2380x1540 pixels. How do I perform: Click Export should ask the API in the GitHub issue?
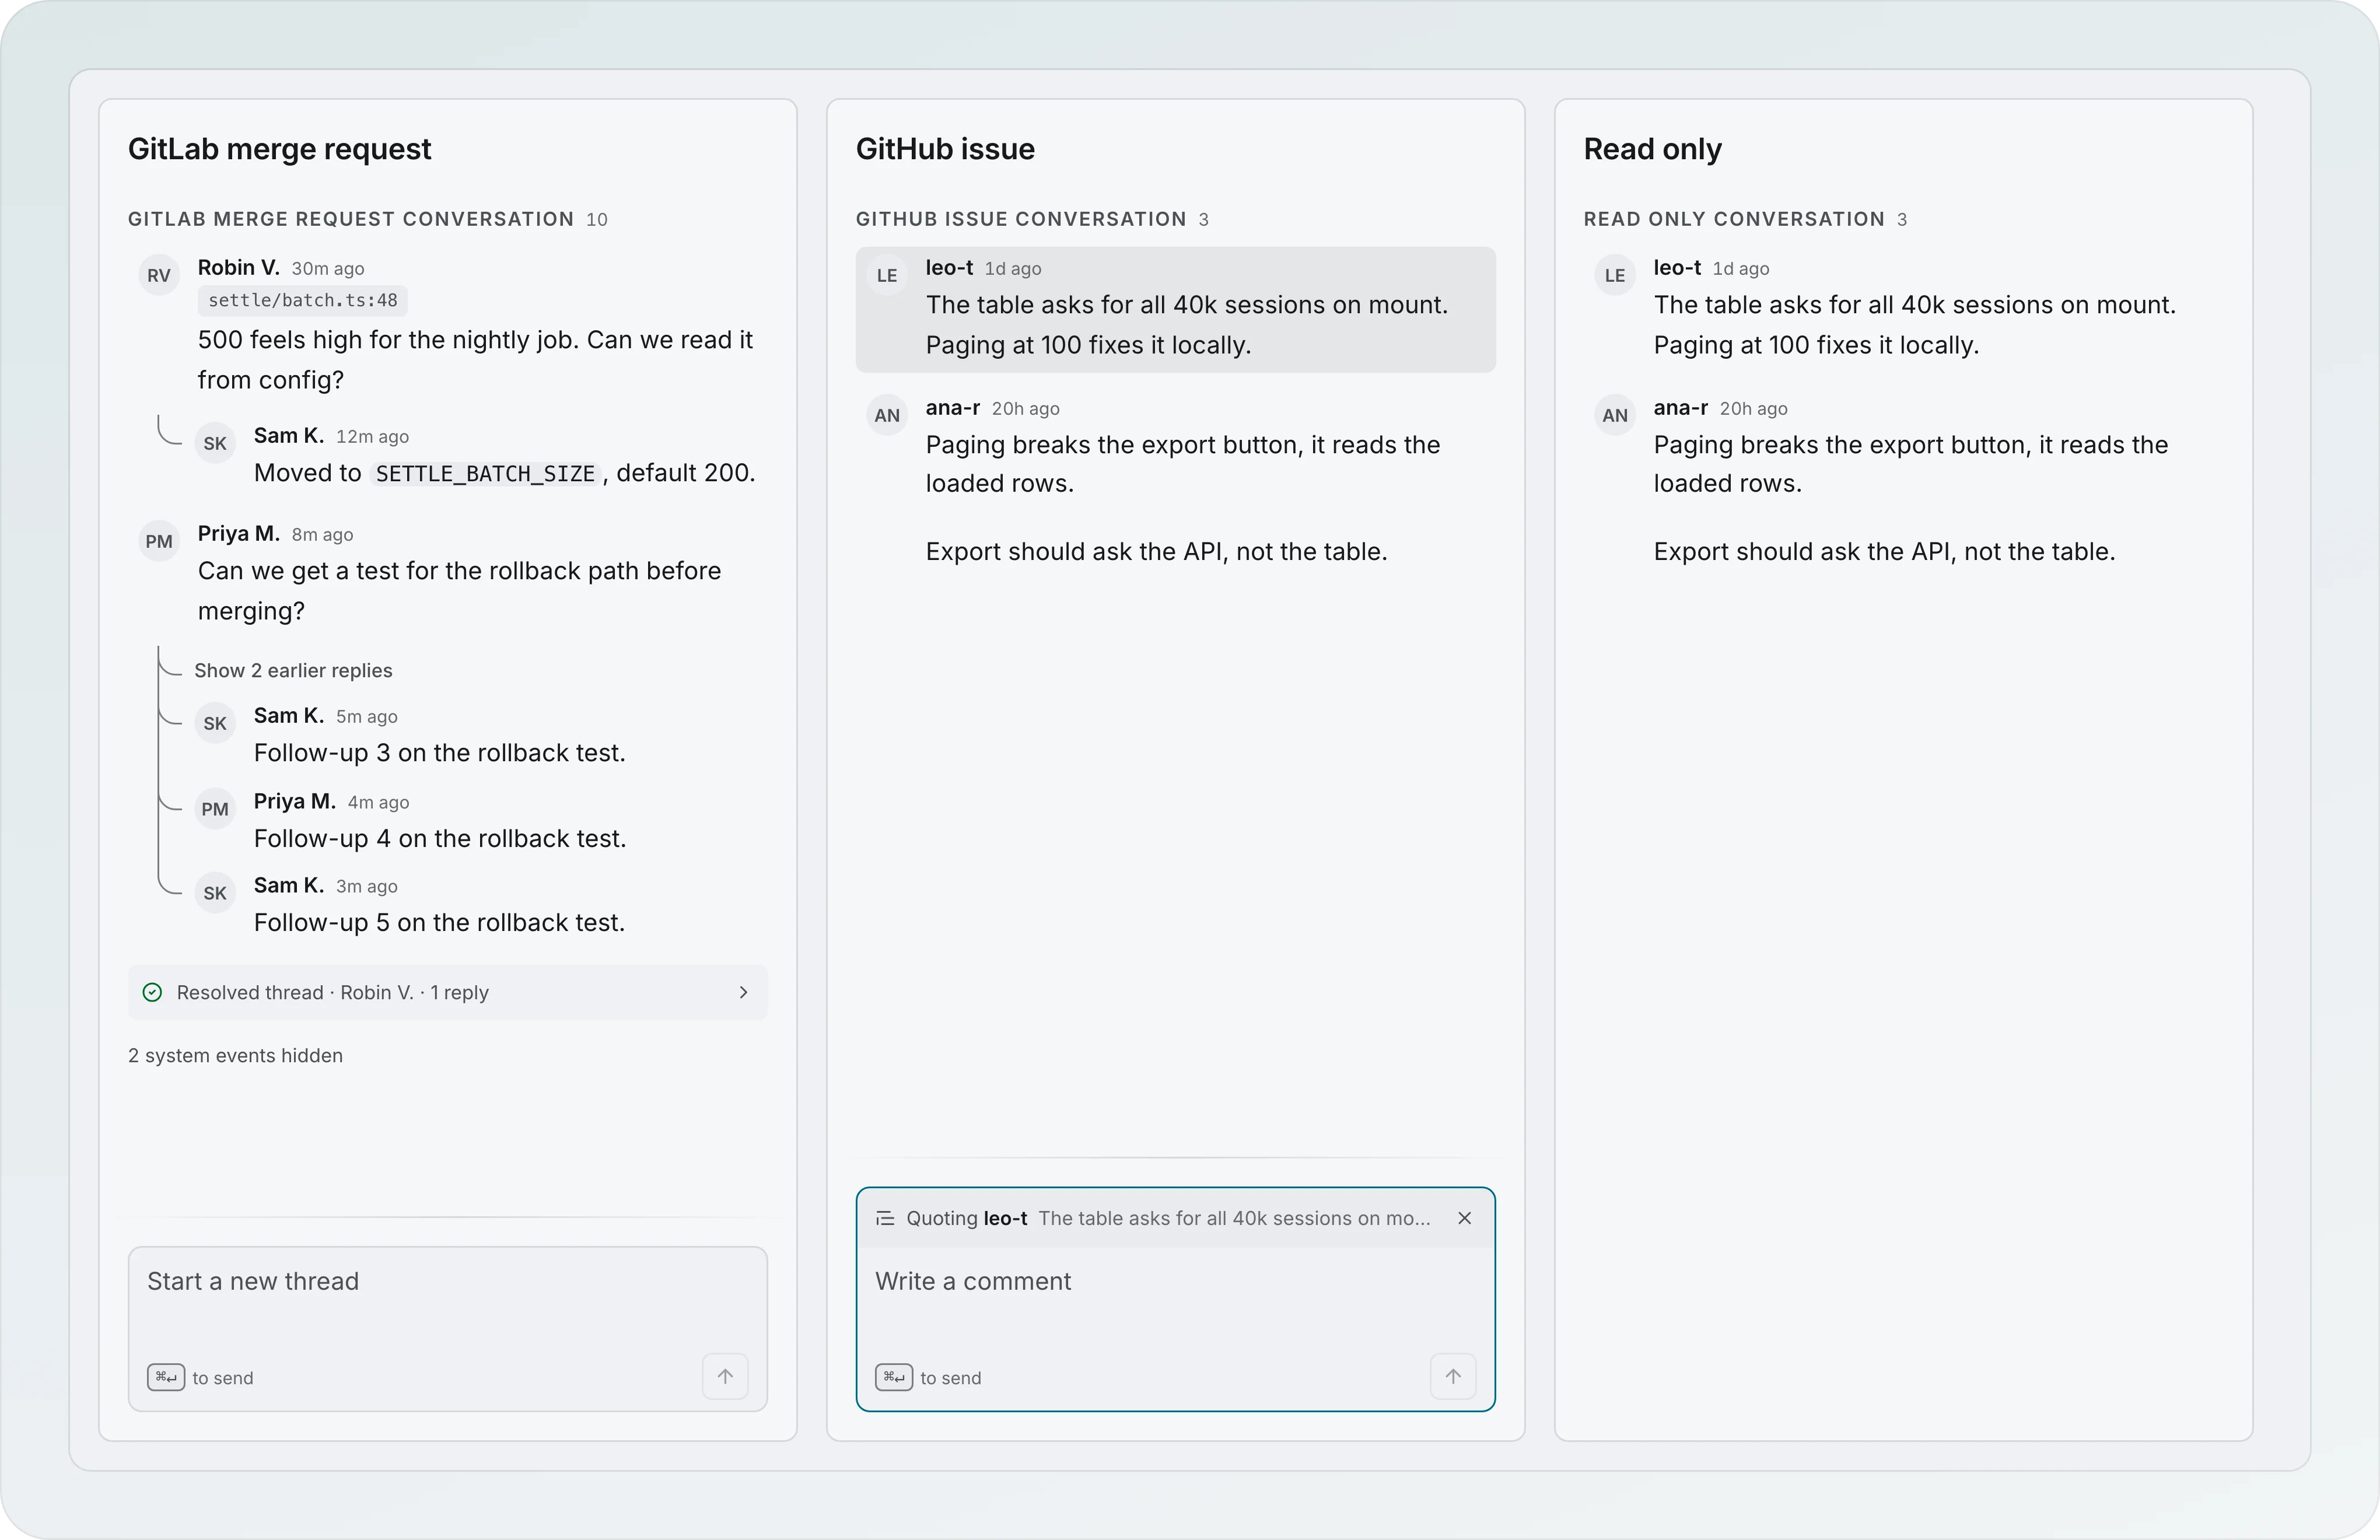pyautogui.click(x=1156, y=552)
